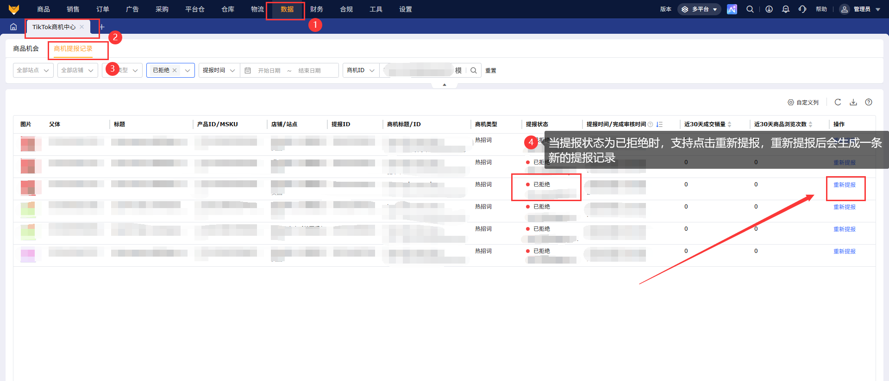
Task: Expand the 全部店铺 dropdown
Action: click(x=78, y=70)
